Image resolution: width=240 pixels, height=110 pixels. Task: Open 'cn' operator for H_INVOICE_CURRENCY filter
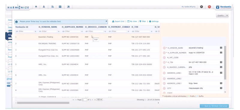tap(87, 31)
